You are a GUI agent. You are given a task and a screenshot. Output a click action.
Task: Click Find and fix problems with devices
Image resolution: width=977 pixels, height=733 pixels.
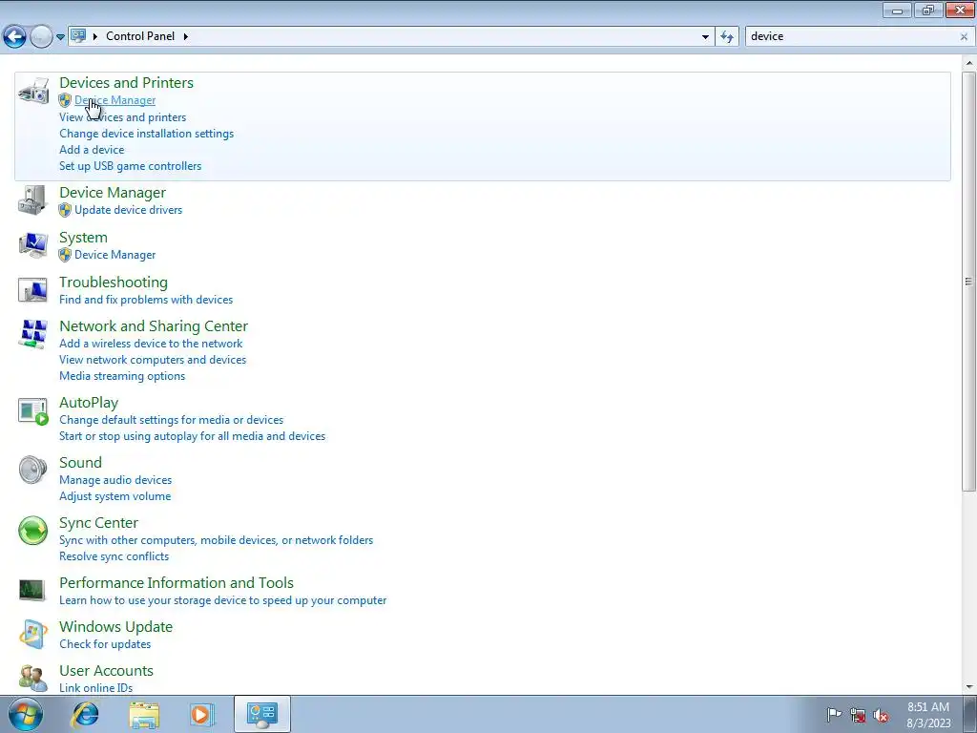pos(146,300)
